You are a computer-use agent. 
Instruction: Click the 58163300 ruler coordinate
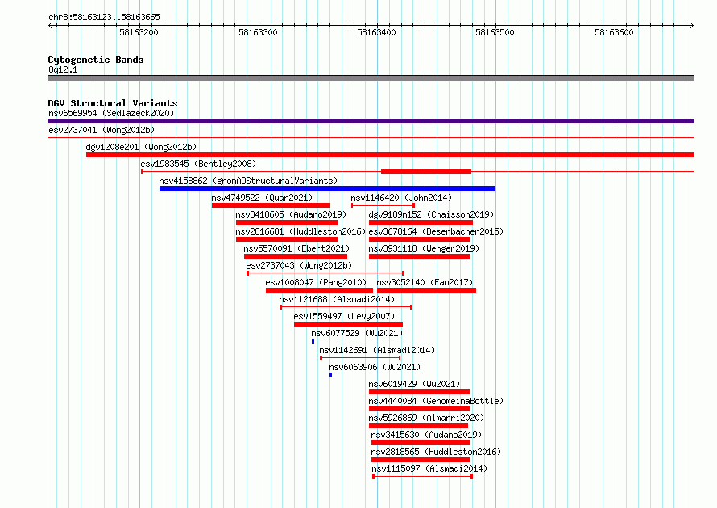258,32
